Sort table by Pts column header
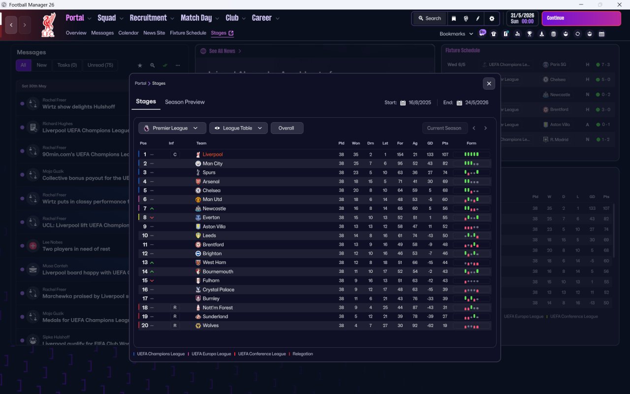Viewport: 630px width, 394px height. pyautogui.click(x=445, y=143)
